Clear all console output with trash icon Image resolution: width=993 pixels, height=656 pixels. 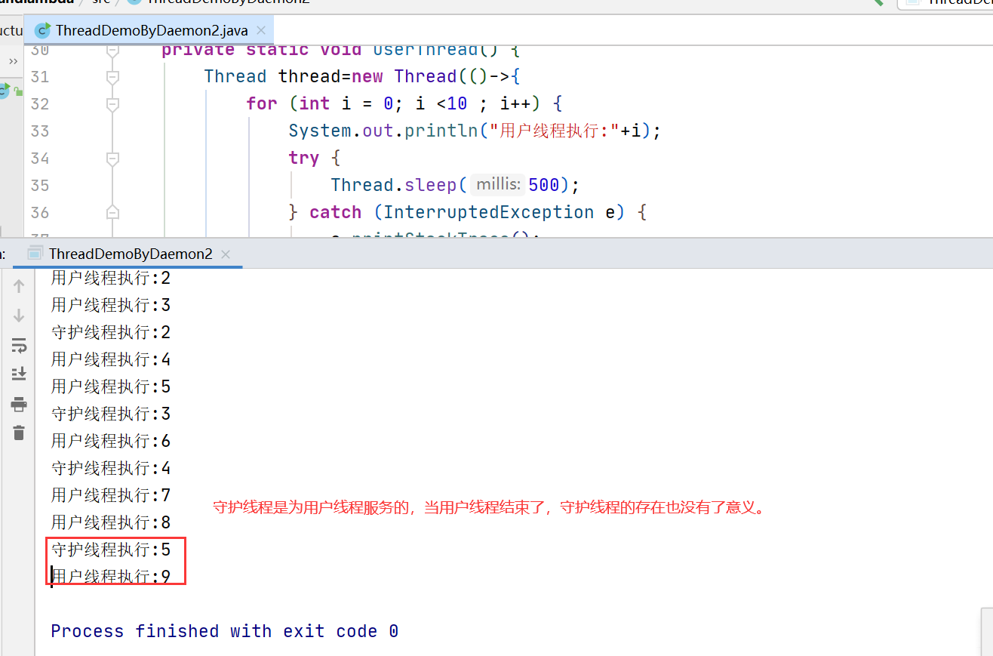click(x=19, y=433)
